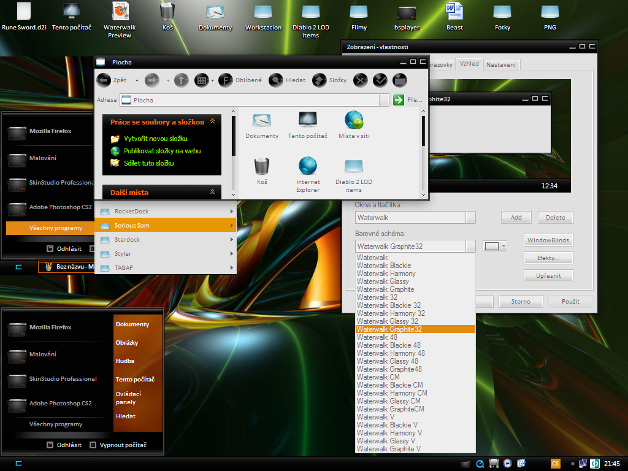The image size is (628, 471).
Task: Select the Fotky desktop folder
Action: 502,17
